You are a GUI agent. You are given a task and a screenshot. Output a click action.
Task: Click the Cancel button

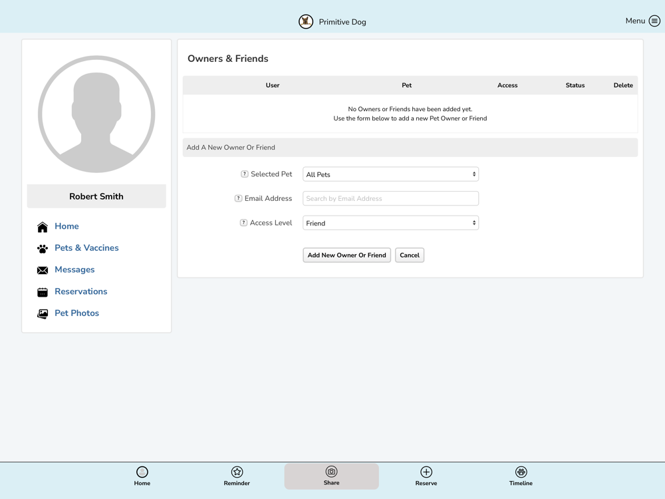(x=410, y=255)
